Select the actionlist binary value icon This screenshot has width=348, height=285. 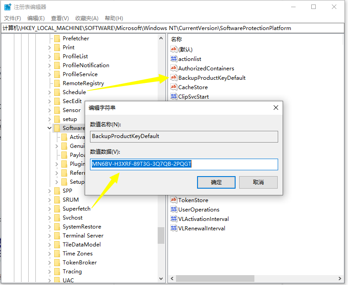[x=174, y=59]
